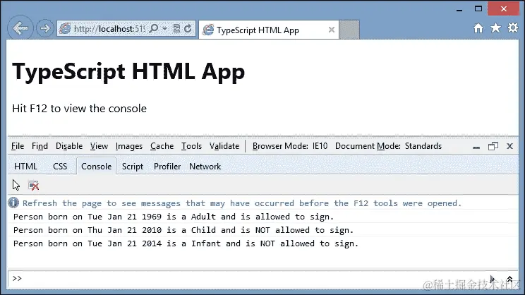Select the console line for Jan 21 2014
This screenshot has width=525, height=295.
click(x=186, y=243)
